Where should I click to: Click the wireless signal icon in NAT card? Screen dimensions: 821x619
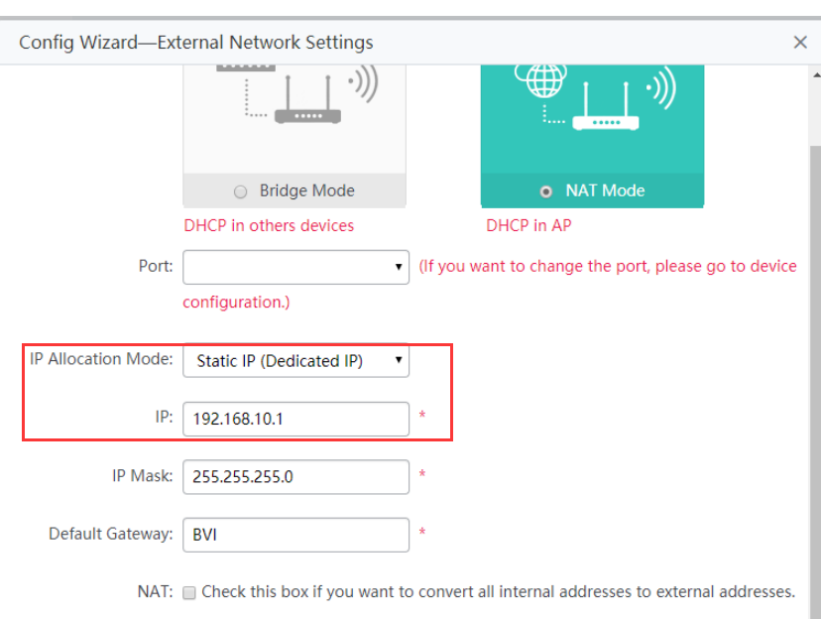661,88
